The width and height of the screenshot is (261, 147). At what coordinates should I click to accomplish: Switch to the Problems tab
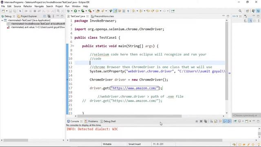point(91,121)
